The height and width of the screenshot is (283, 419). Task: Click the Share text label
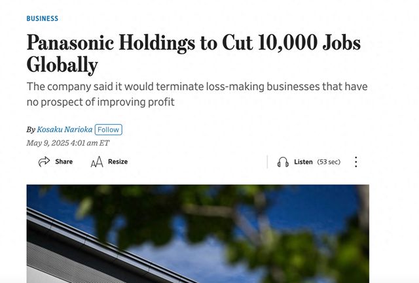(x=64, y=161)
